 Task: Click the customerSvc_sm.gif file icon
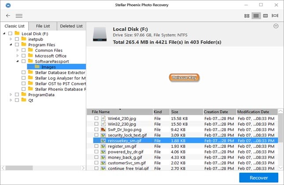(103, 163)
